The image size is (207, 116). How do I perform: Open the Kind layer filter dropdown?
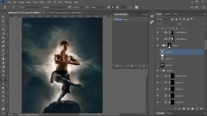(x=163, y=19)
